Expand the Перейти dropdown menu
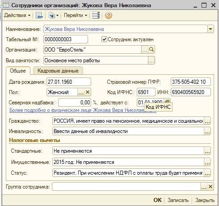219x206 pixels. pos(76,15)
